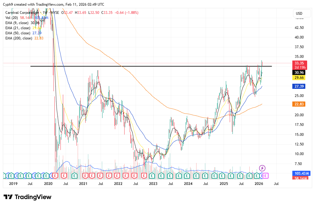
Task: Click the yellow 29.66 EMA price label
Action: 299,78
